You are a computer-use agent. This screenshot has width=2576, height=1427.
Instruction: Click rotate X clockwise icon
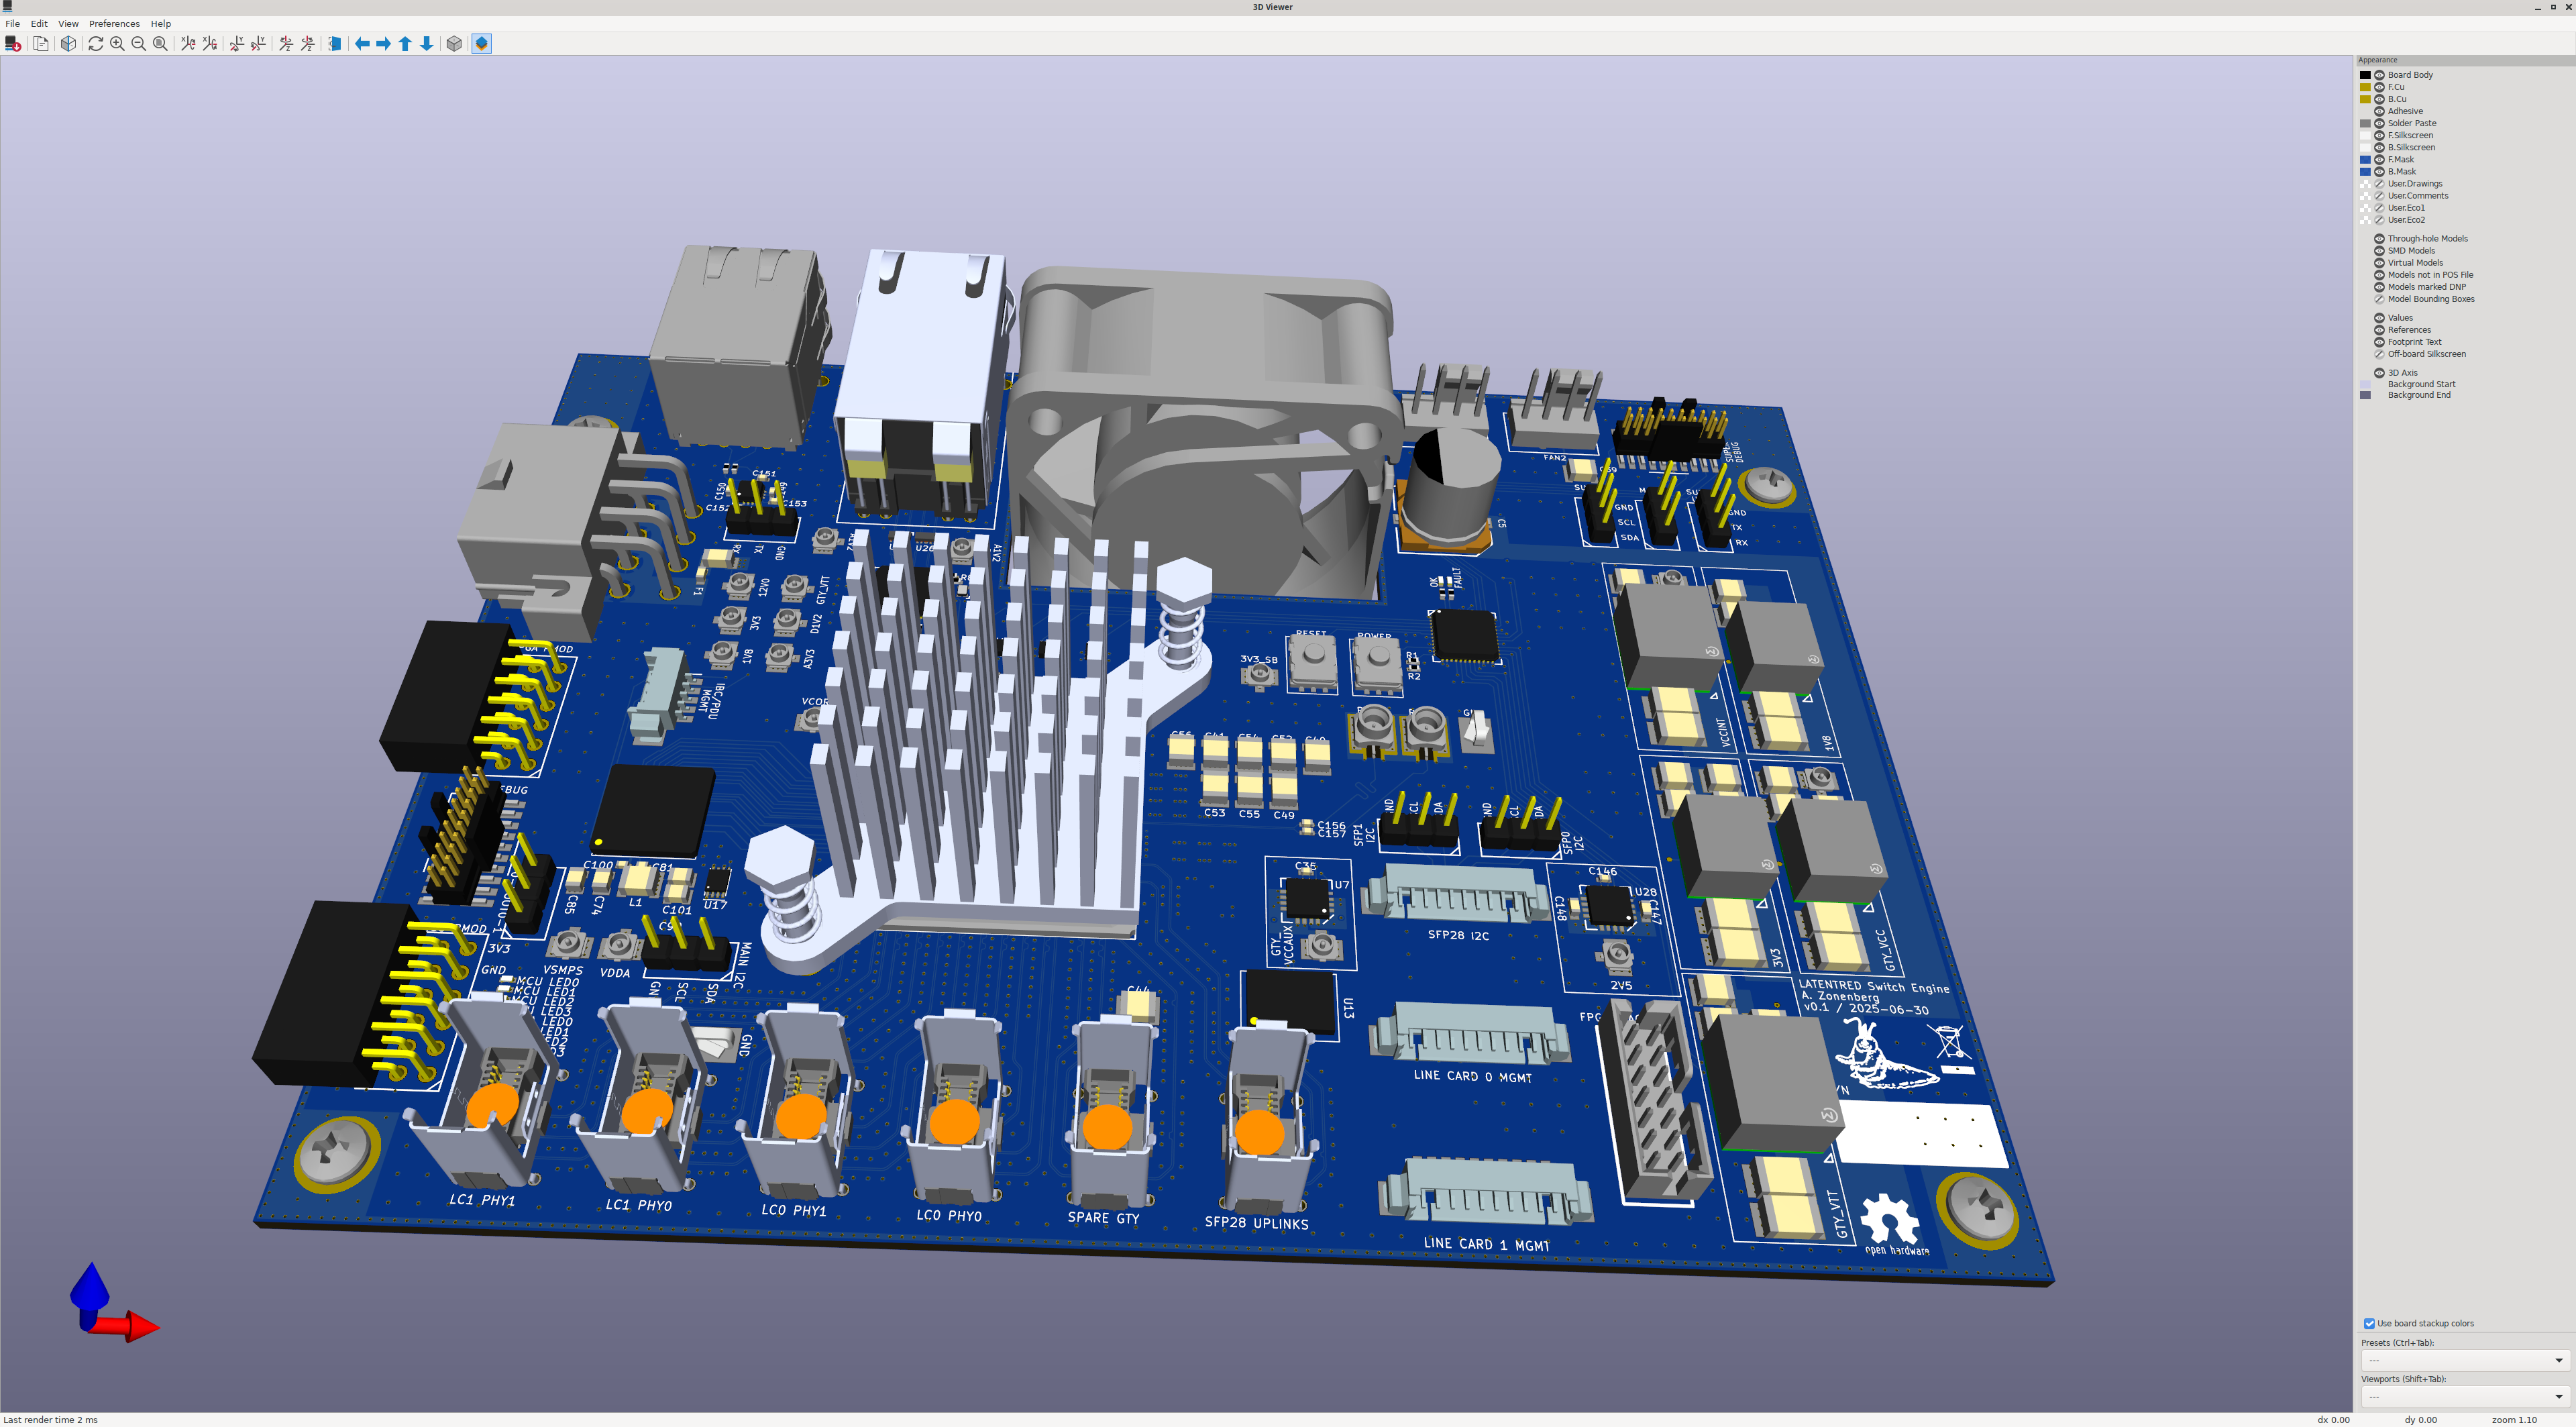point(187,44)
